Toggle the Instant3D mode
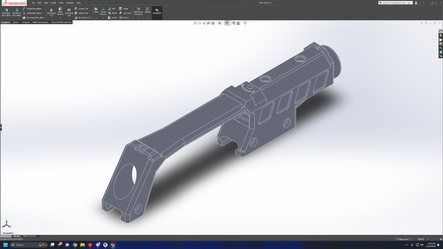Screen dimensions: 443x249 pyautogui.click(x=157, y=12)
